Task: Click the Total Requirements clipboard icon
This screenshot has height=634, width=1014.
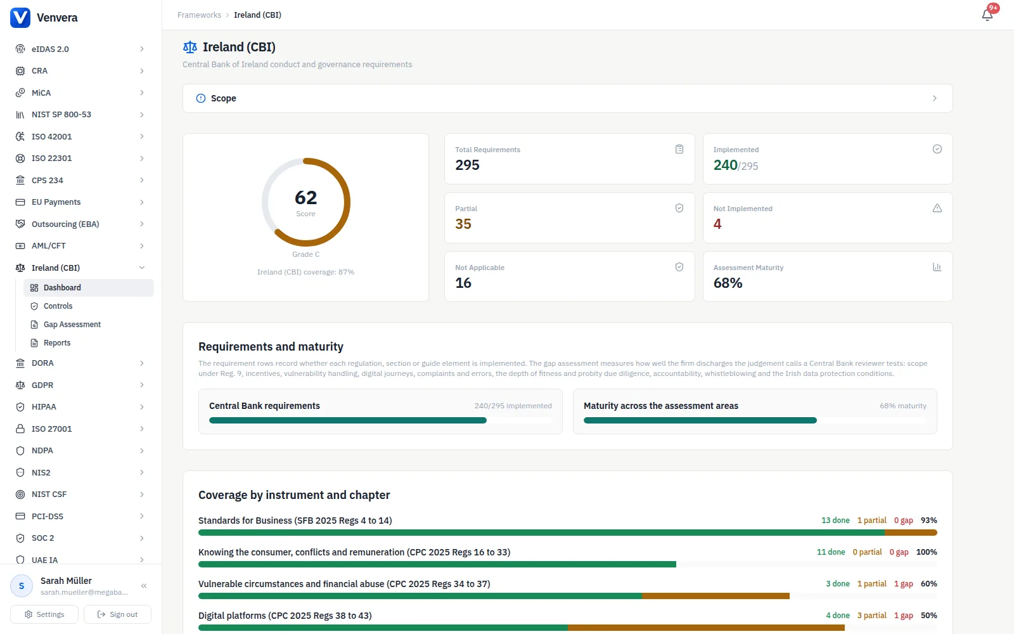Action: tap(679, 149)
